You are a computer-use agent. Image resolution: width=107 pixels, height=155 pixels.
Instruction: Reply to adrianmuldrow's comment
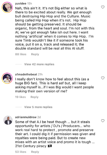35,152
